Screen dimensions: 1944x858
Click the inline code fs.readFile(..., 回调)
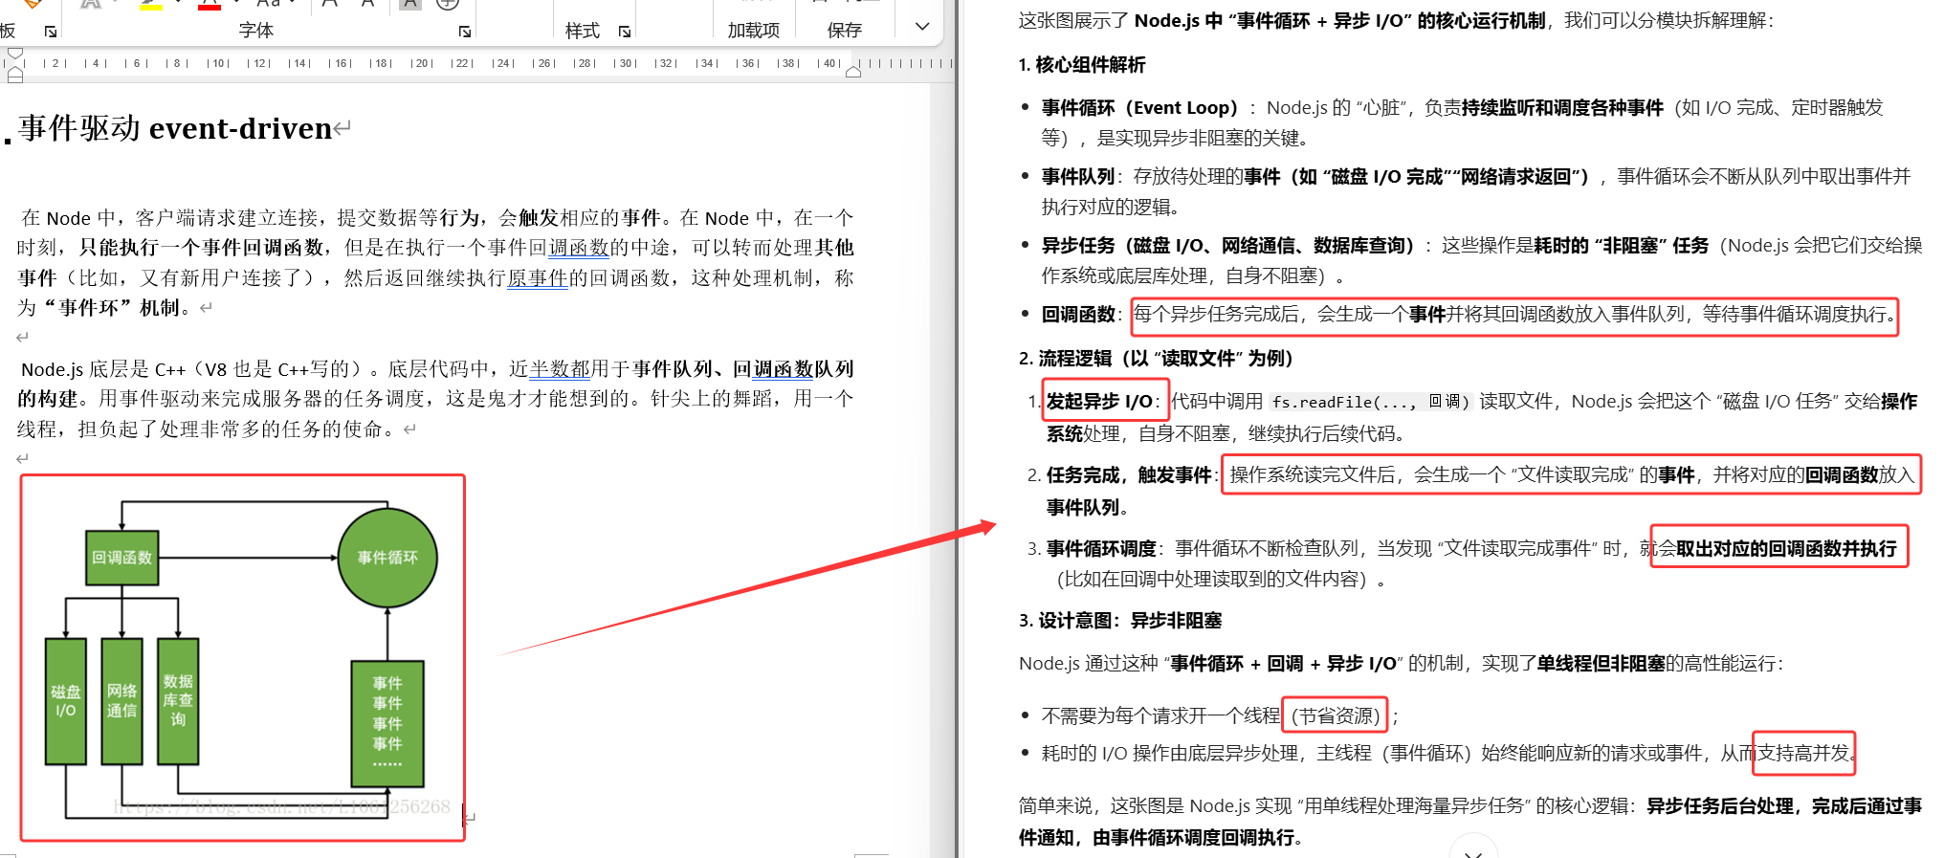(x=1371, y=402)
